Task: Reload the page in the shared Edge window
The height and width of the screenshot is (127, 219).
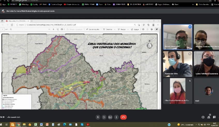Action: (12, 25)
